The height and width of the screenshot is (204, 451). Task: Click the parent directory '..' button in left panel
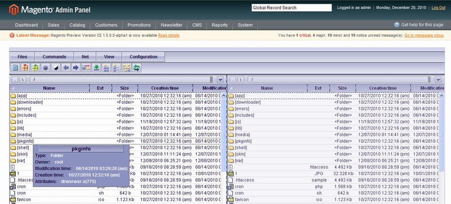[15, 79]
